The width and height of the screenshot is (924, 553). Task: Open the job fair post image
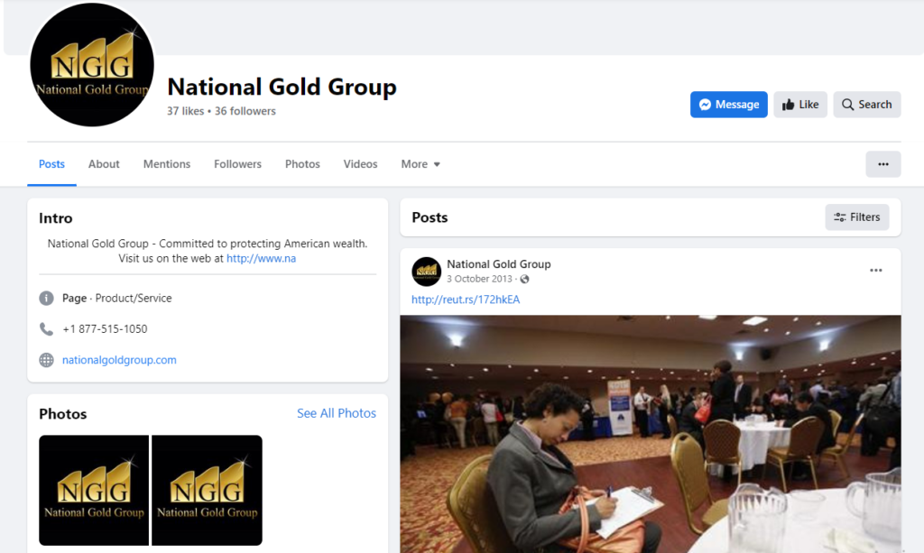click(x=650, y=434)
